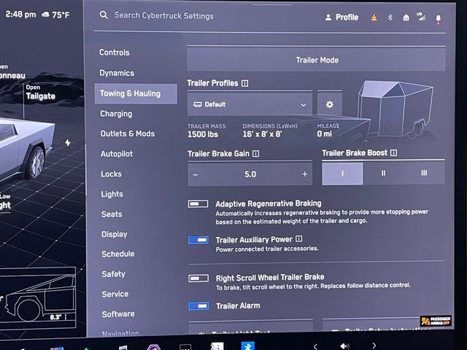The image size is (467, 350).
Task: Open the search magnifier icon
Action: 104,15
